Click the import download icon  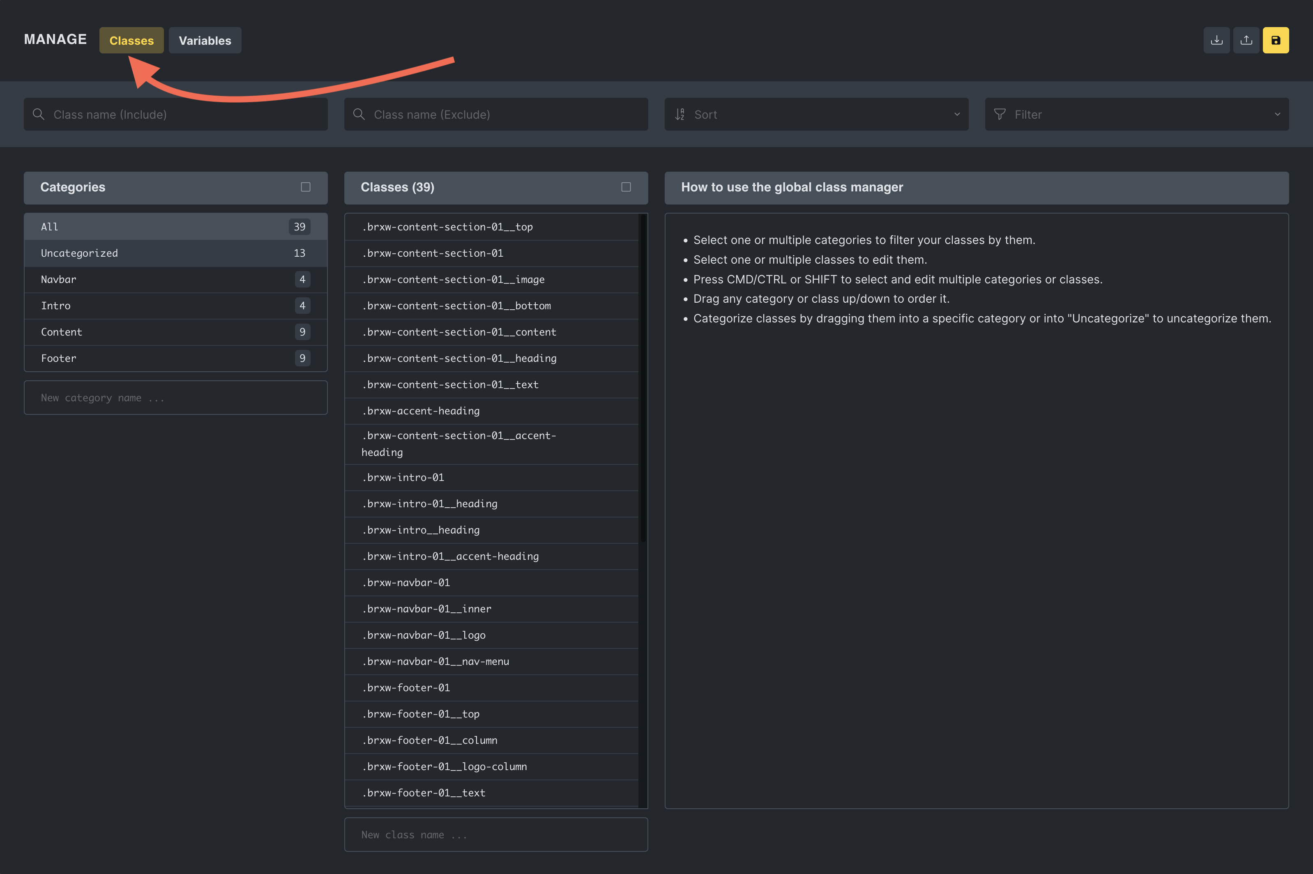1216,40
